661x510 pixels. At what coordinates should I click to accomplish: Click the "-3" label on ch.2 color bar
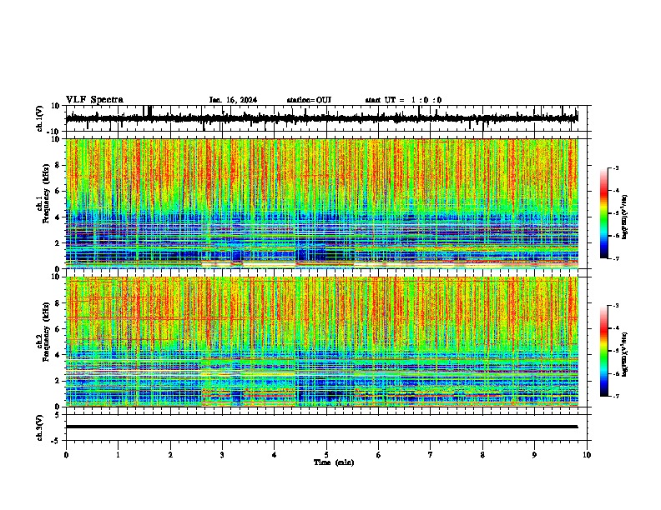[616, 306]
